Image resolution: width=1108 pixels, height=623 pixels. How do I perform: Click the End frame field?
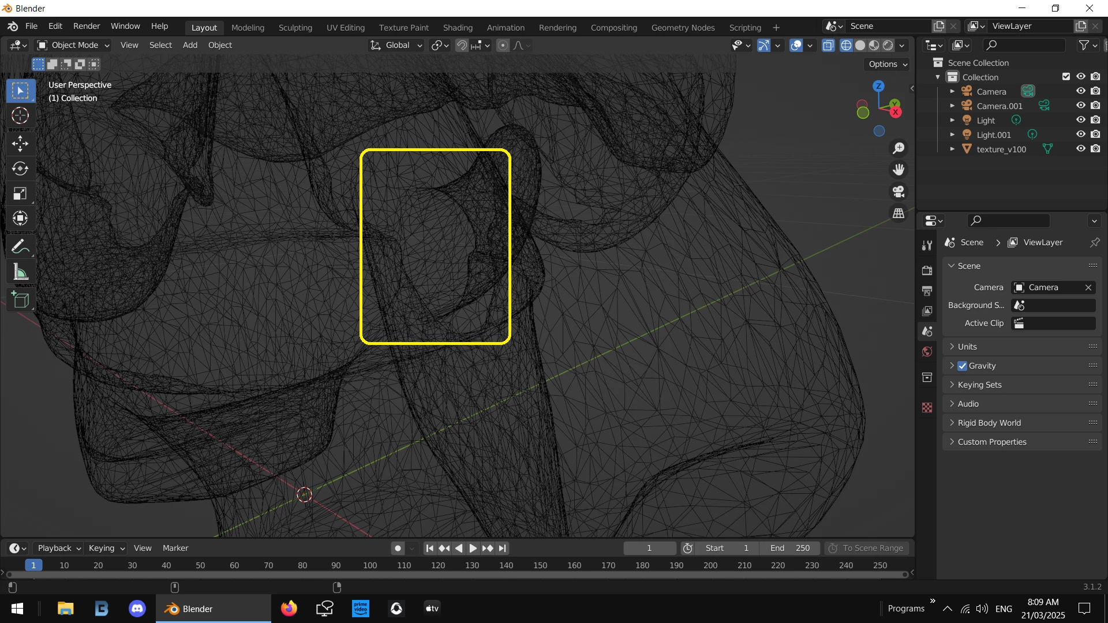790,548
